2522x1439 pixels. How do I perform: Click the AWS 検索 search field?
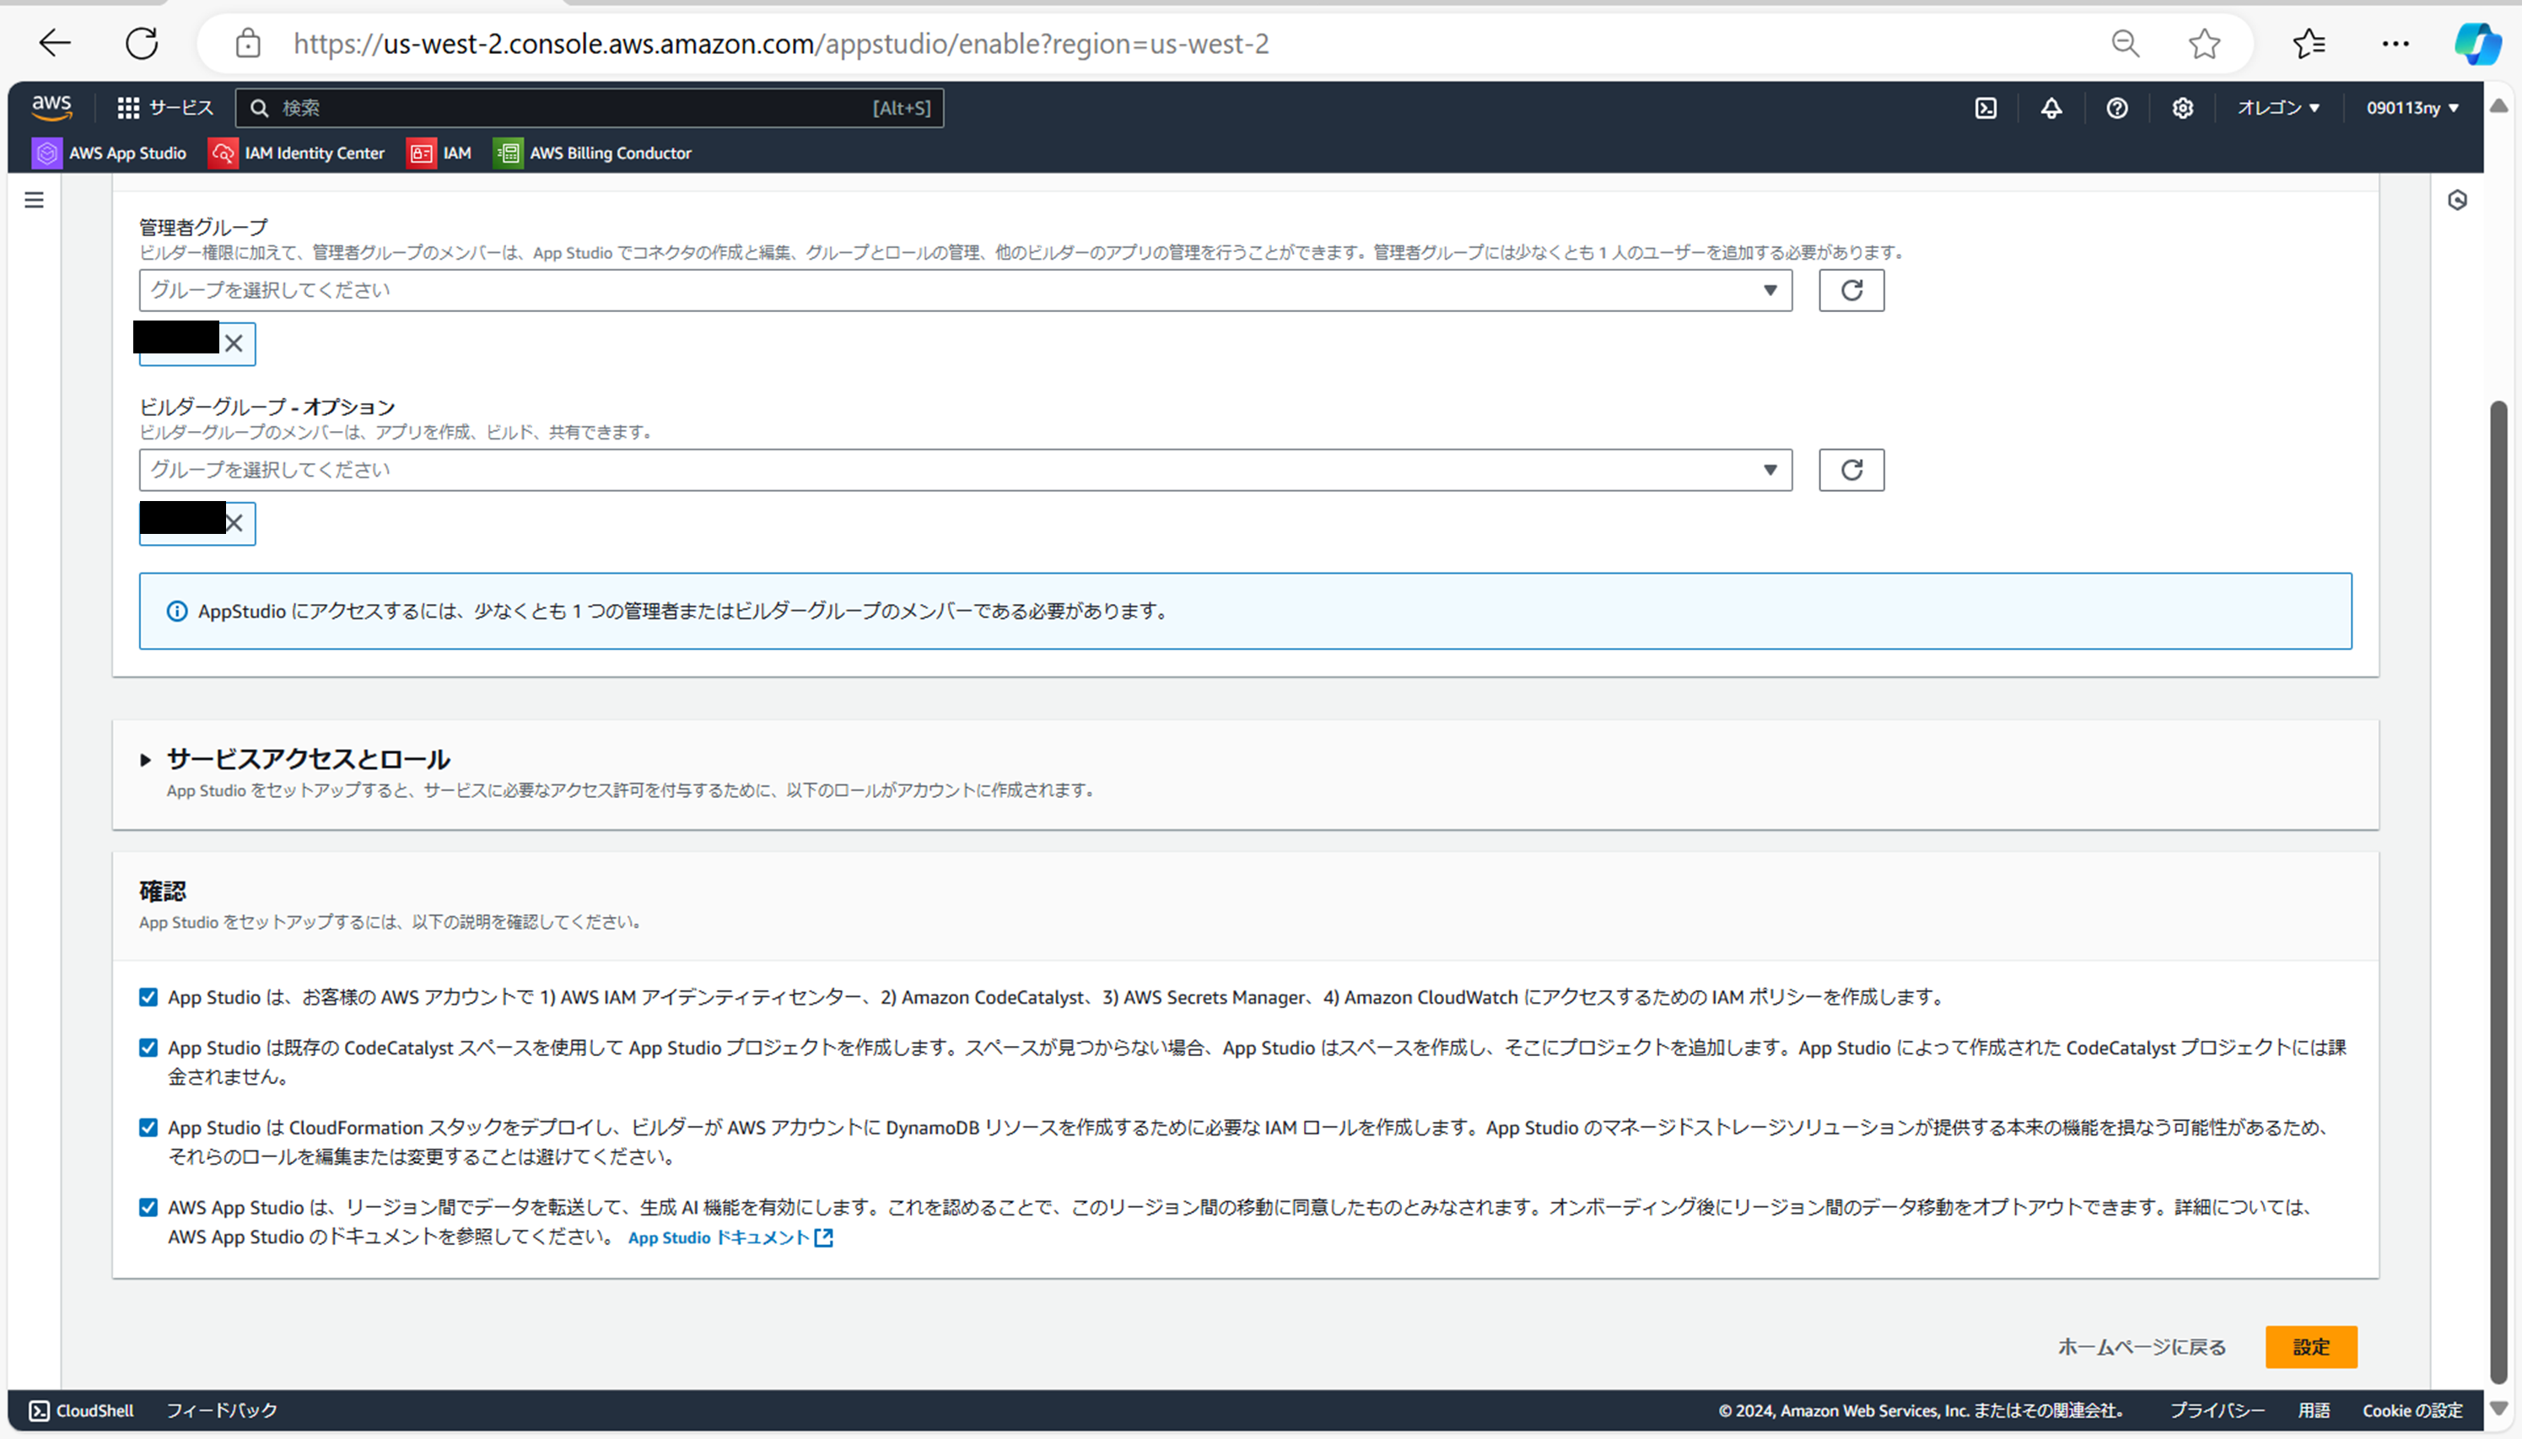tap(574, 108)
